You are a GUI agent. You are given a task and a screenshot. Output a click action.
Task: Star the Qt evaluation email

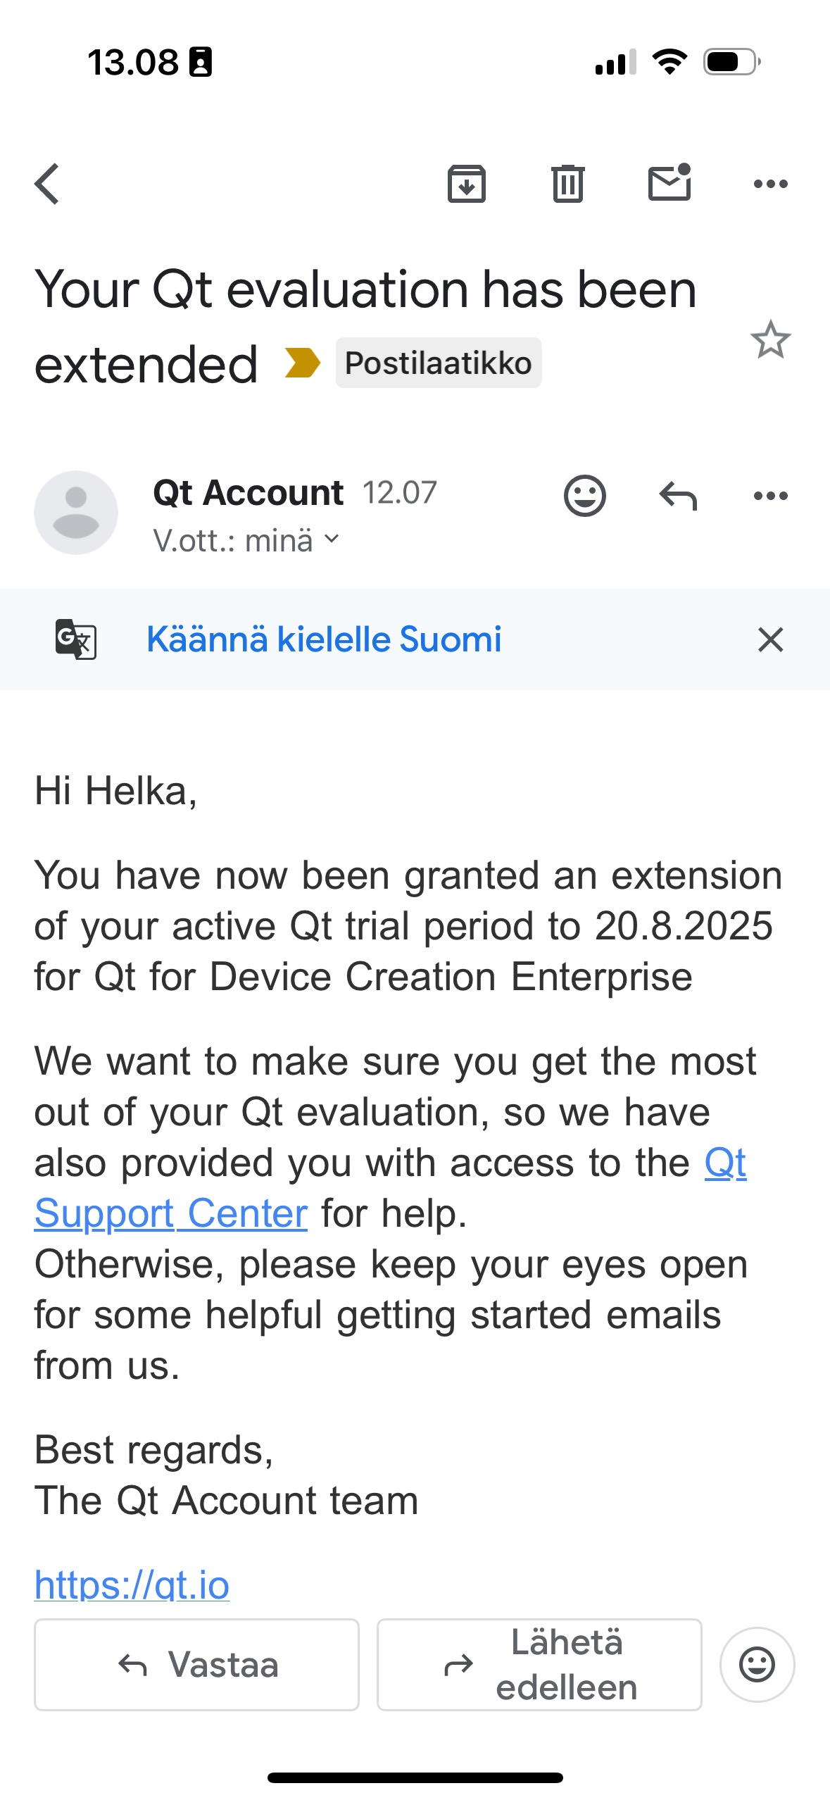770,339
